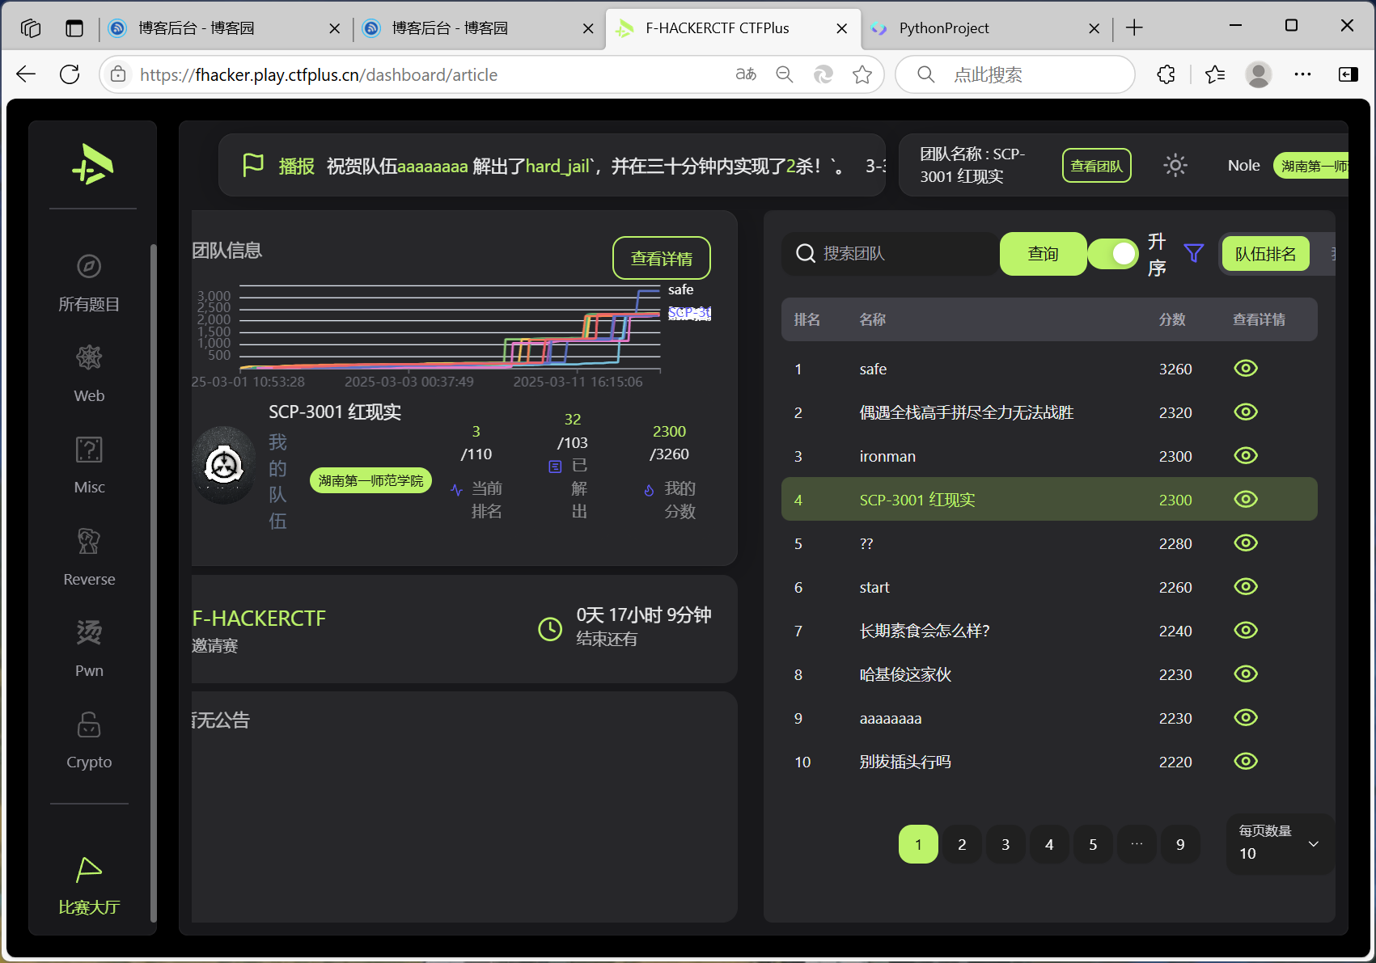Image resolution: width=1376 pixels, height=963 pixels.
Task: Add page to favorites star icon
Action: (862, 74)
